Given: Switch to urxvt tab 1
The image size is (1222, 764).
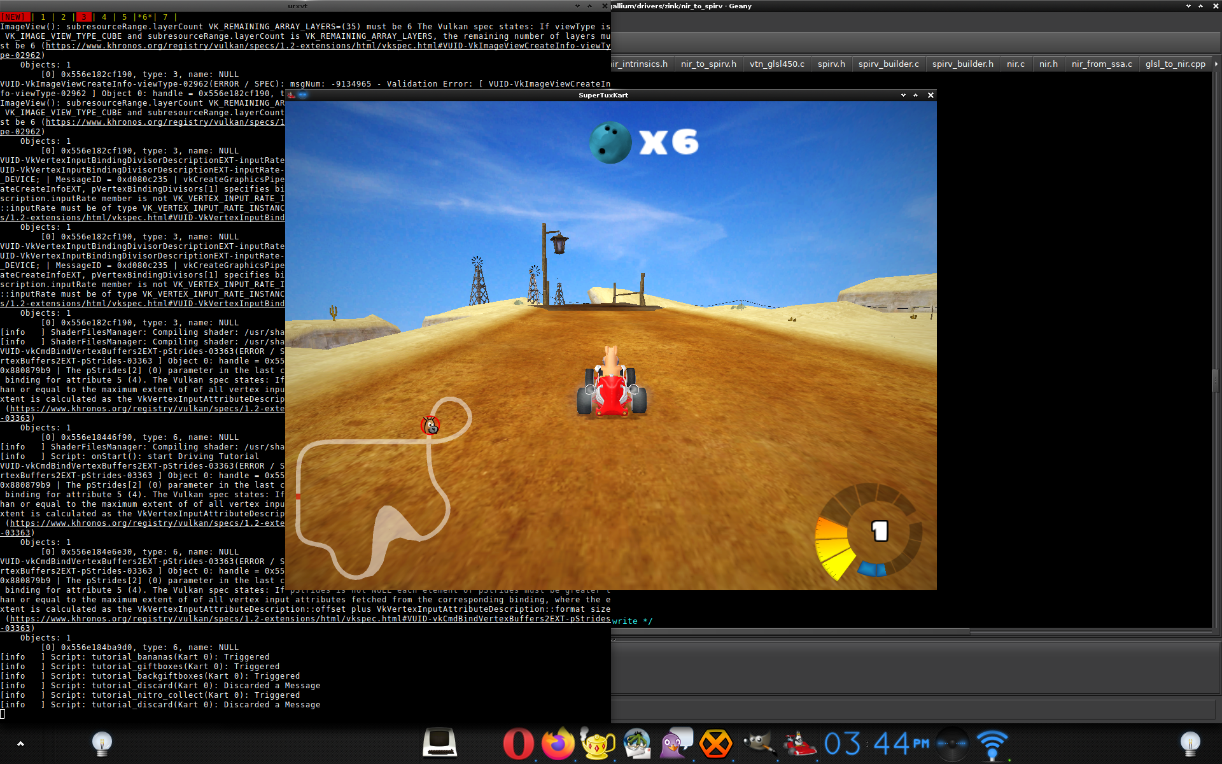Looking at the screenshot, I should pos(43,17).
